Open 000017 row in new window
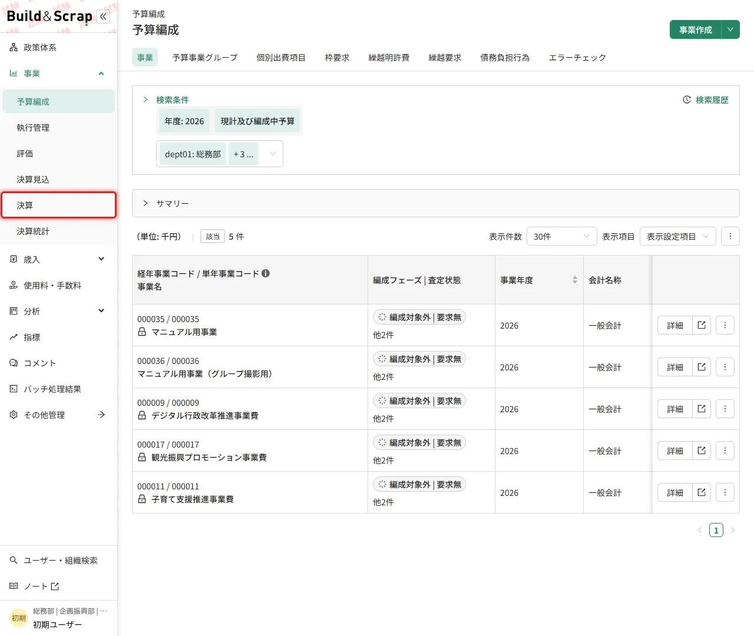The image size is (754, 636). 702,450
